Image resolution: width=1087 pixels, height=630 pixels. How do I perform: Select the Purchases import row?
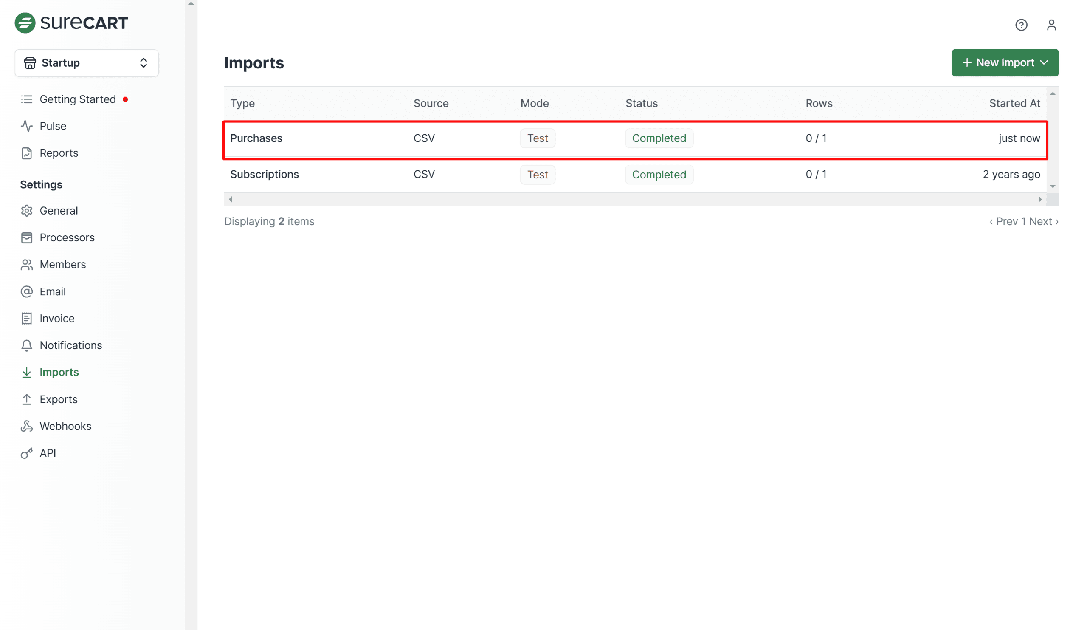256,138
